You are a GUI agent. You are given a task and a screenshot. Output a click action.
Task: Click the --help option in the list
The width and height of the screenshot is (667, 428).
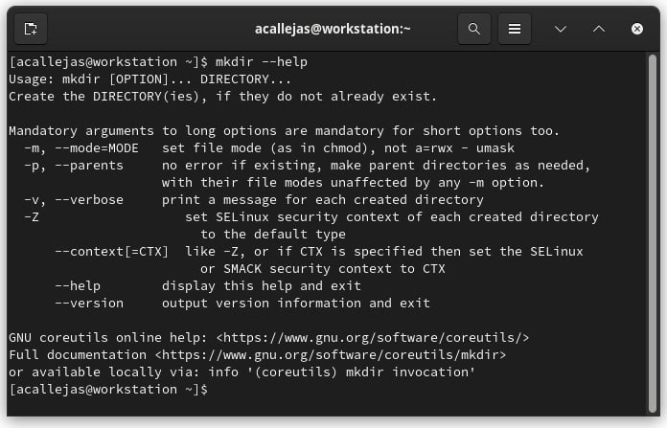78,286
